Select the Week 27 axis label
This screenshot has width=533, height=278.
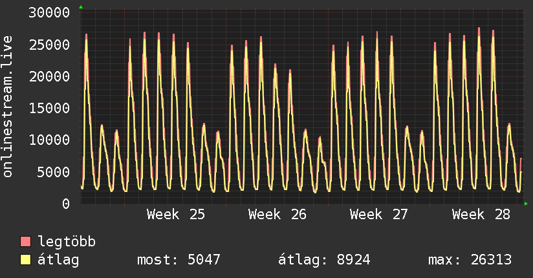click(379, 215)
